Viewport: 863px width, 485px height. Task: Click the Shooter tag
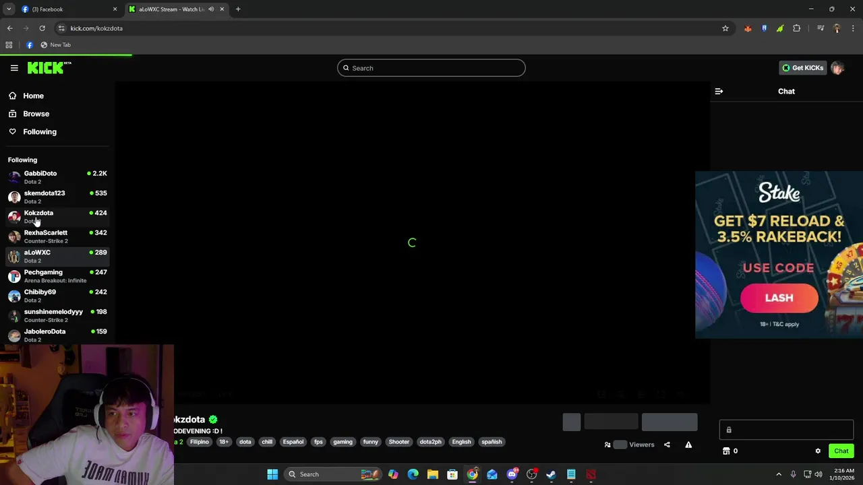[x=398, y=442]
